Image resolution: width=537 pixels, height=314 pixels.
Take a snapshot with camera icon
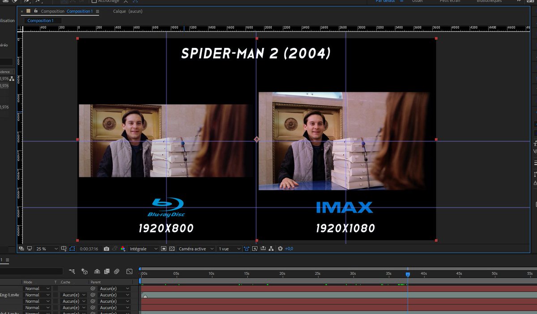click(107, 249)
